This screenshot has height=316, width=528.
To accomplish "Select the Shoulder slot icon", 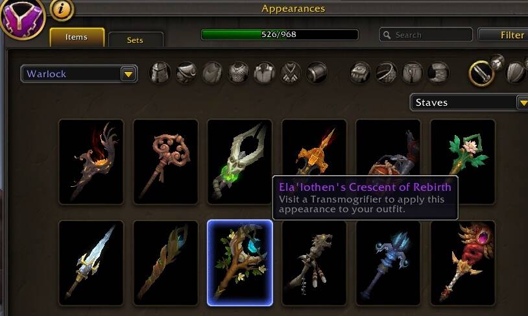I will (186, 73).
